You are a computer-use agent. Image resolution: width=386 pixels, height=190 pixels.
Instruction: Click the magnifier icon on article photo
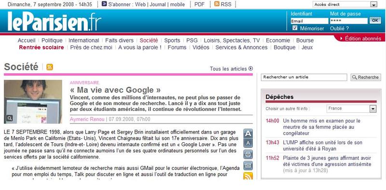tap(9, 118)
